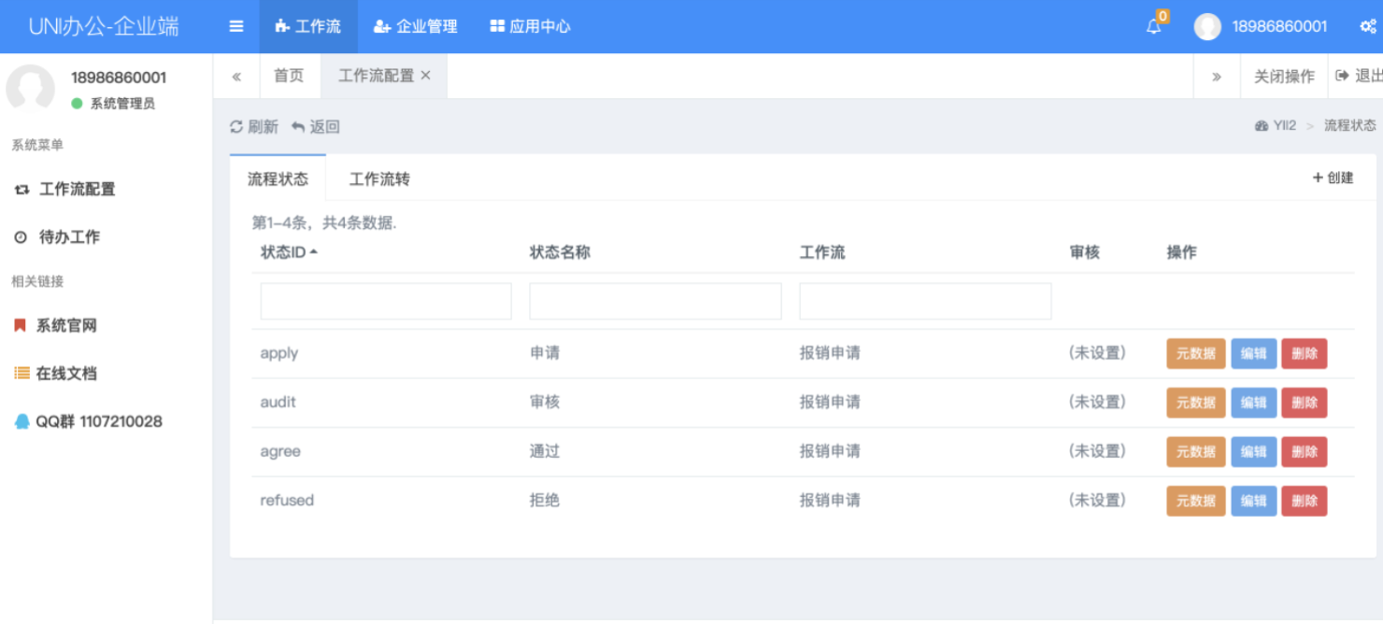The image size is (1383, 624).
Task: Delete the refused status row
Action: (1304, 501)
